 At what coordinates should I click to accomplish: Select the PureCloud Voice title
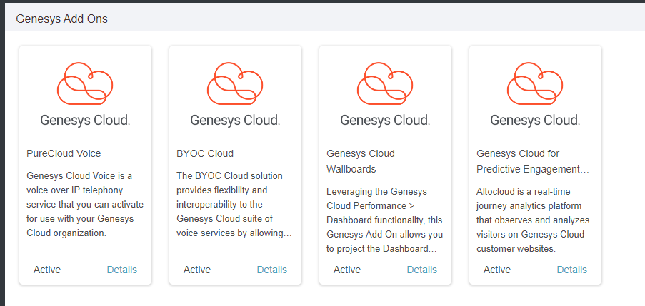point(64,153)
